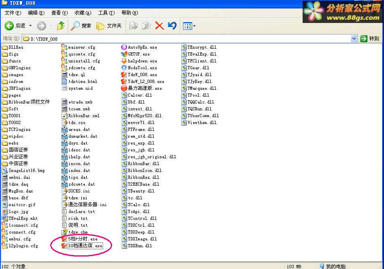Open the 收藏(A) menu
This screenshot has width=384, height=269.
point(83,13)
